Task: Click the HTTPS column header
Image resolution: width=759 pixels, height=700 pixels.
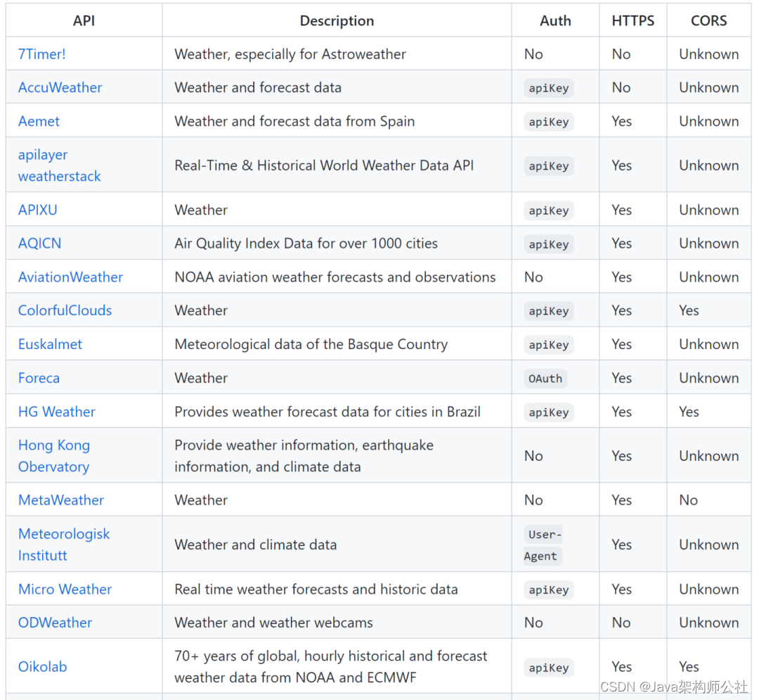Action: tap(632, 21)
